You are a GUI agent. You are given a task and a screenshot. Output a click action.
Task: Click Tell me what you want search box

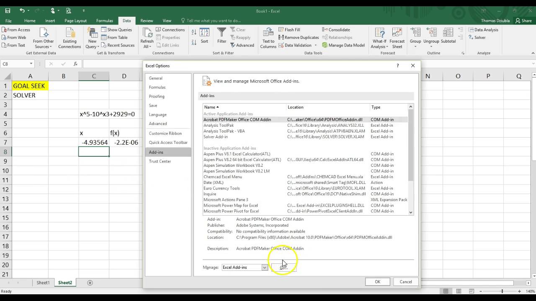coord(211,20)
